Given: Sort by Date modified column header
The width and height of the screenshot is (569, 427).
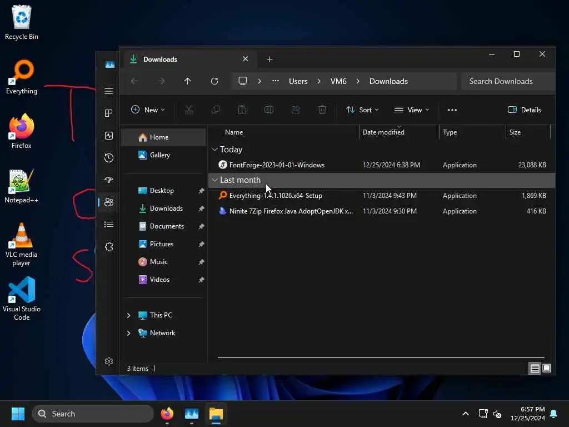Looking at the screenshot, I should click(x=399, y=132).
